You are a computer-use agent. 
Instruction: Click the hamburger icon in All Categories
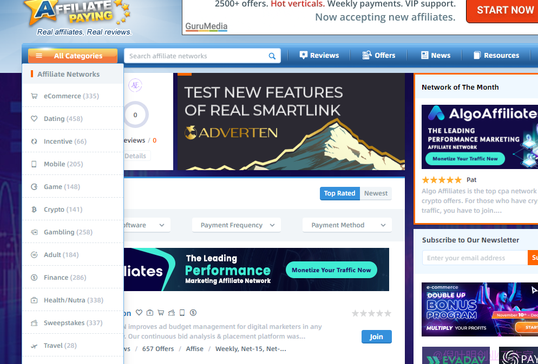click(x=39, y=56)
